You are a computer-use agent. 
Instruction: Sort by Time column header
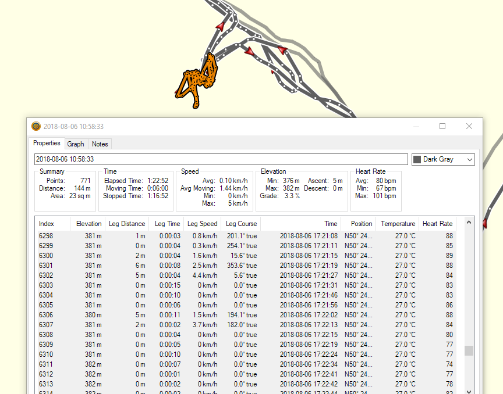coord(300,224)
